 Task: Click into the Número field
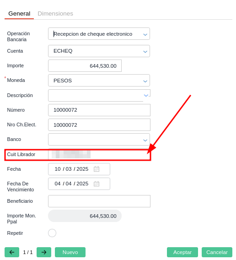pos(99,110)
